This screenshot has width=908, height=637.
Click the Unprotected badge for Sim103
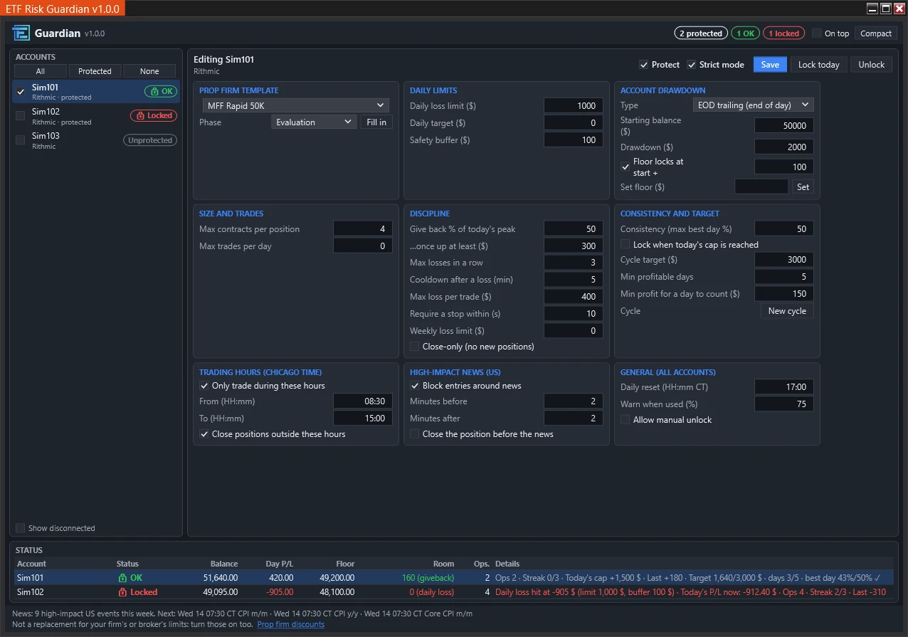(150, 140)
